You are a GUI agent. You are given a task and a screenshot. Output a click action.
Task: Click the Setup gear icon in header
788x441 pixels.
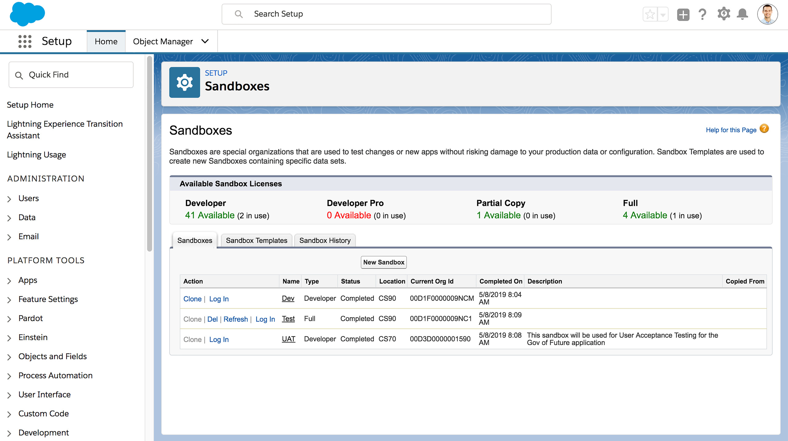tap(724, 14)
